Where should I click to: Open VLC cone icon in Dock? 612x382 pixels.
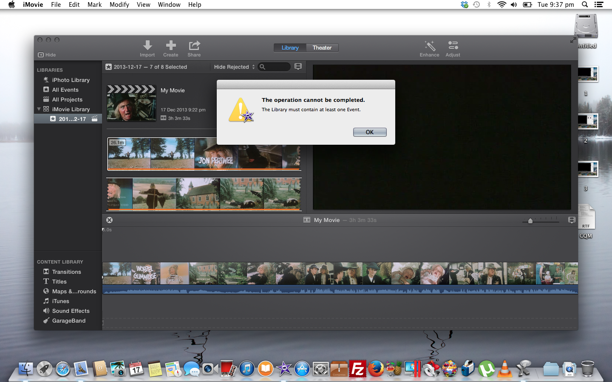504,368
